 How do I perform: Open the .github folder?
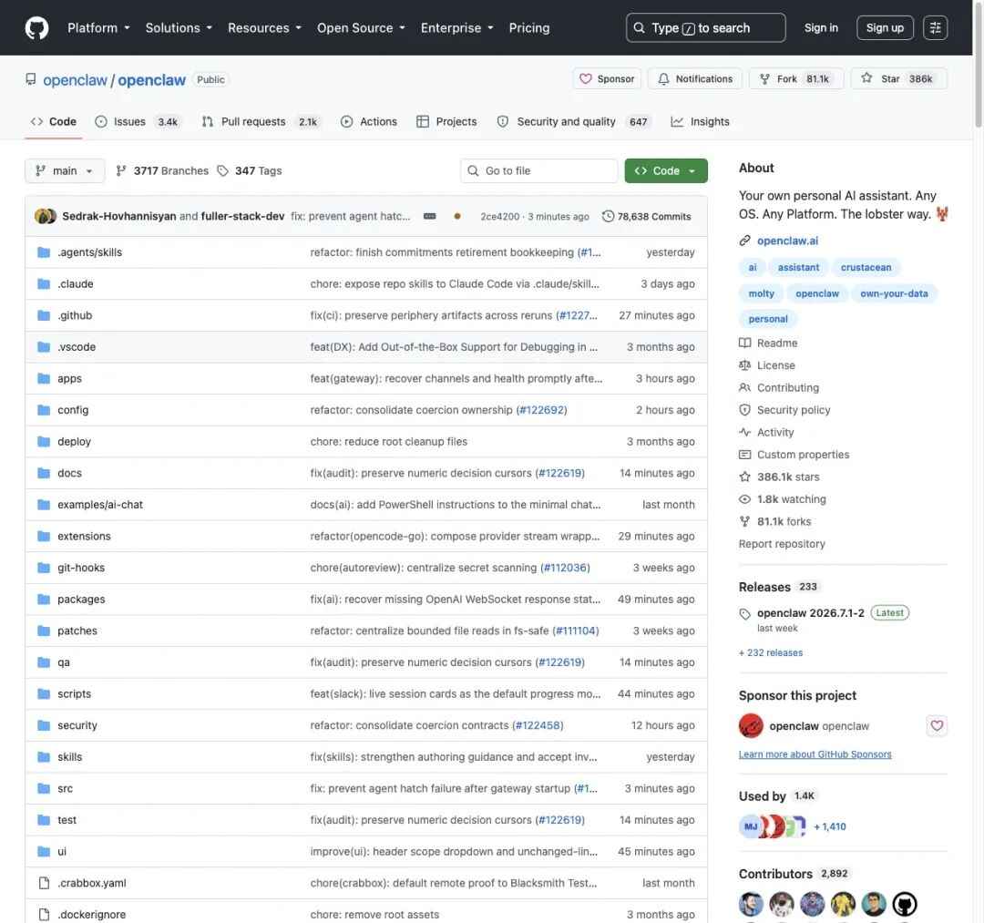click(75, 315)
